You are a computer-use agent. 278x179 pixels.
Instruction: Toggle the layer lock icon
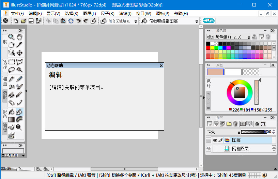[x=257, y=124]
